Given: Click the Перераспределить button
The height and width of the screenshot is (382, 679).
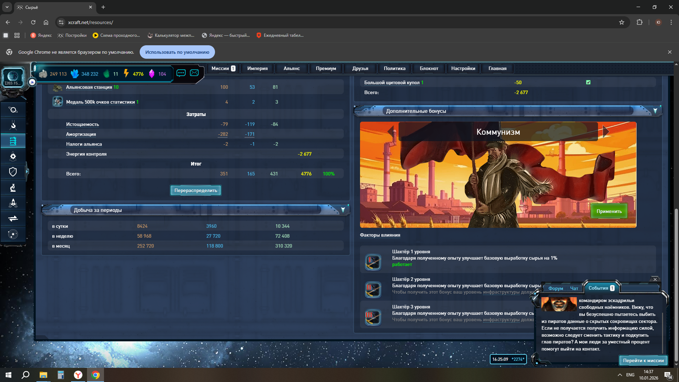Looking at the screenshot, I should (x=196, y=190).
